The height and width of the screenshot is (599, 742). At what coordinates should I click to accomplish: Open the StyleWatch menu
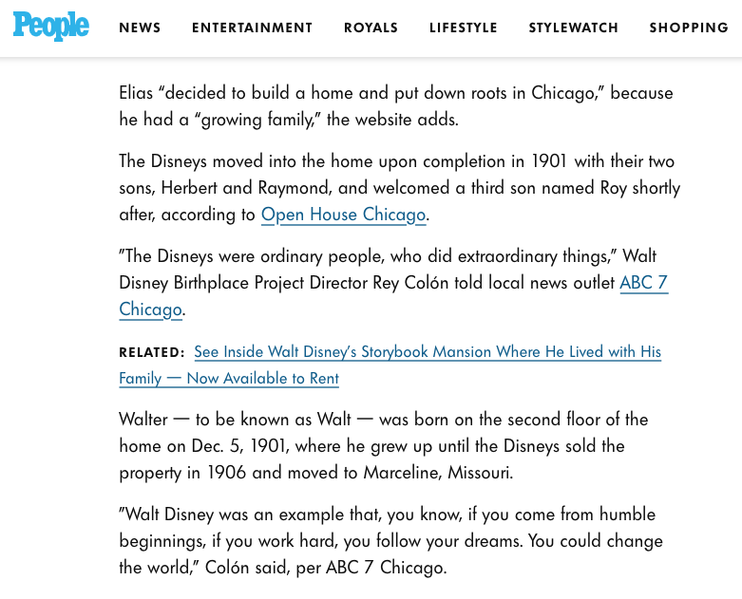[x=573, y=28]
